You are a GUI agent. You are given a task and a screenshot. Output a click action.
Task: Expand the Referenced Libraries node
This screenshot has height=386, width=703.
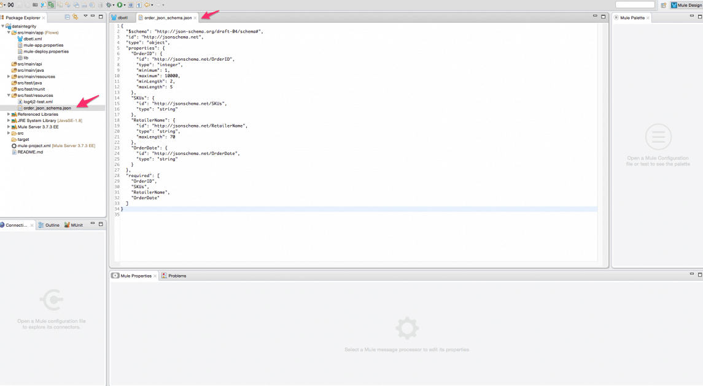click(10, 114)
